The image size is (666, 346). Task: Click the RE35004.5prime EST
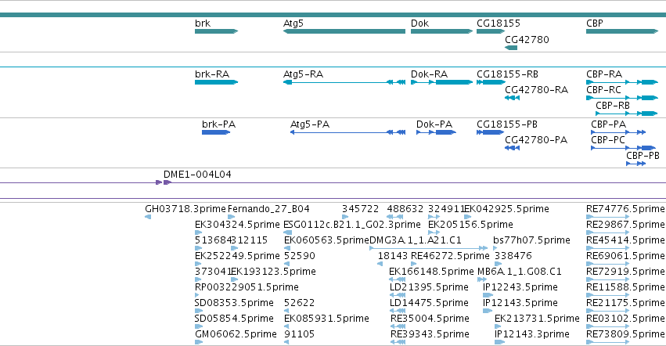tap(398, 327)
